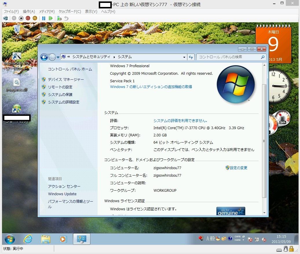Click the taskbar clock 15:15
The width and height of the screenshot is (300, 254).
(281, 239)
